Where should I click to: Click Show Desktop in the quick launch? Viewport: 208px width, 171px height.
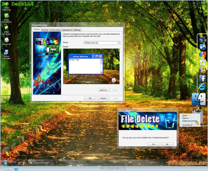[15, 163]
